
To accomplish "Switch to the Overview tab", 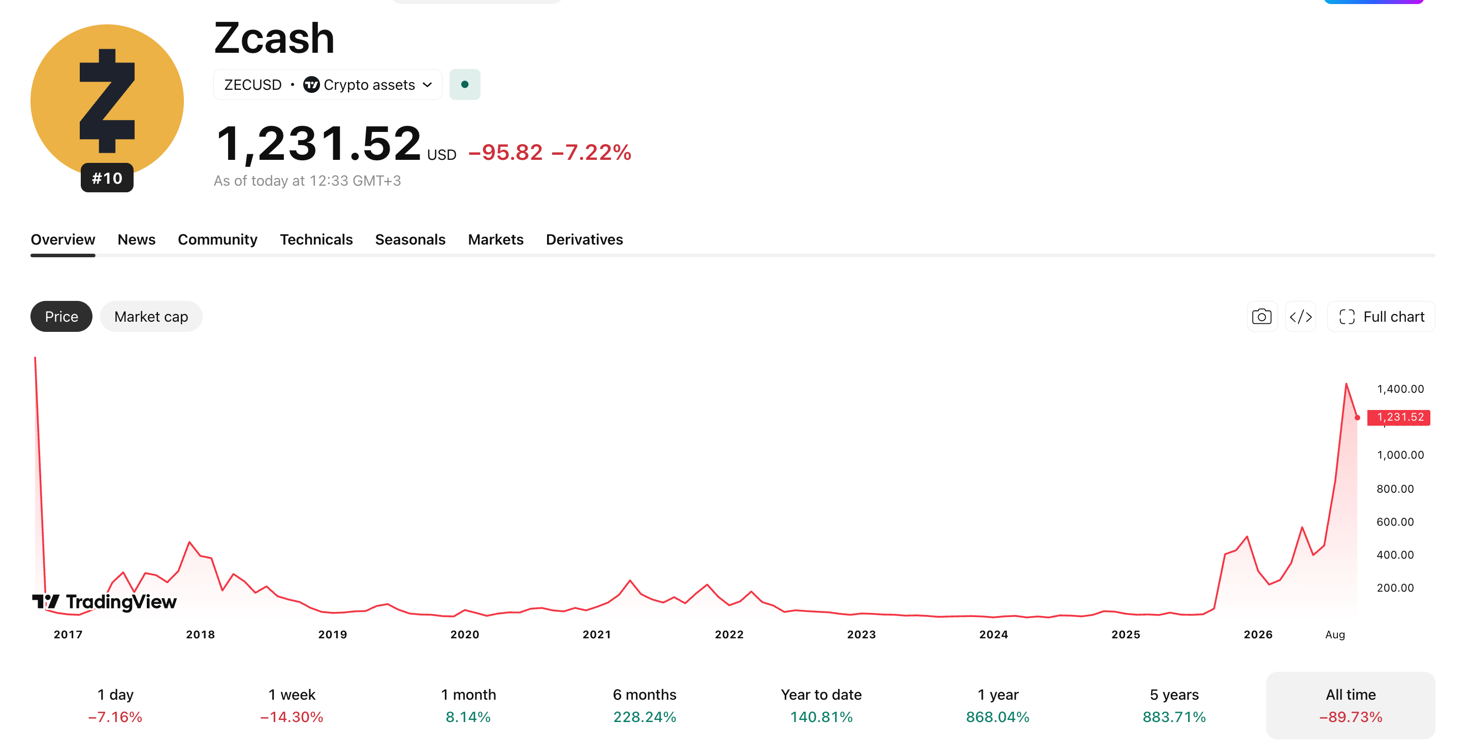I will point(63,239).
